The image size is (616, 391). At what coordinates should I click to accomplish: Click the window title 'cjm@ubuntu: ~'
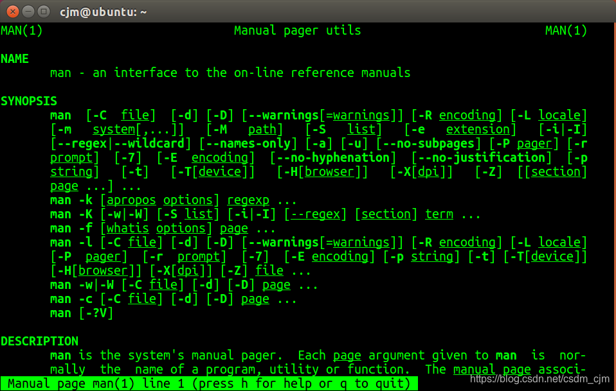104,12
